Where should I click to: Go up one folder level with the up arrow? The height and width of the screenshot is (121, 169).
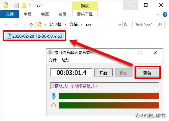click(31, 25)
